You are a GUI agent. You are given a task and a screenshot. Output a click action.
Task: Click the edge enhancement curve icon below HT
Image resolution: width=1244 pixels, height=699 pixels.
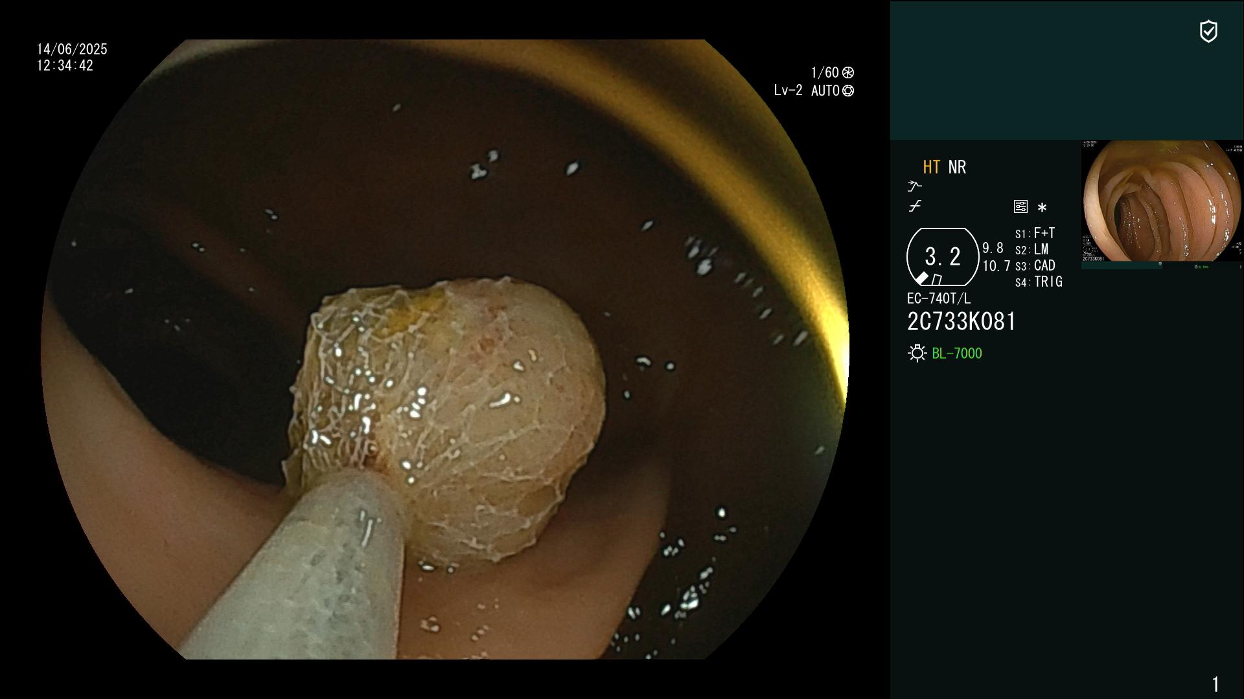pyautogui.click(x=914, y=186)
